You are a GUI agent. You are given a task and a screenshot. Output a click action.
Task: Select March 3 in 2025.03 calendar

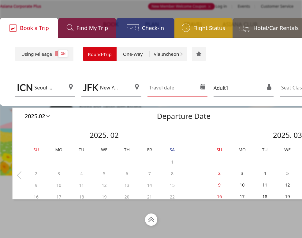(242, 173)
